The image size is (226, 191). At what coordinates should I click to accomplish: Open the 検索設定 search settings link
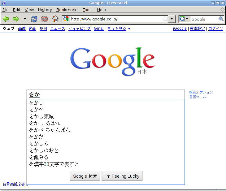click(x=197, y=28)
